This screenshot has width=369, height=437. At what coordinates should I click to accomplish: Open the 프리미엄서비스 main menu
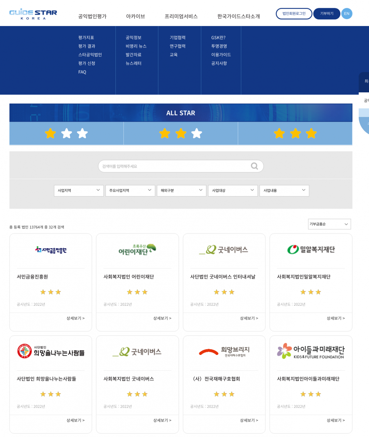181,16
